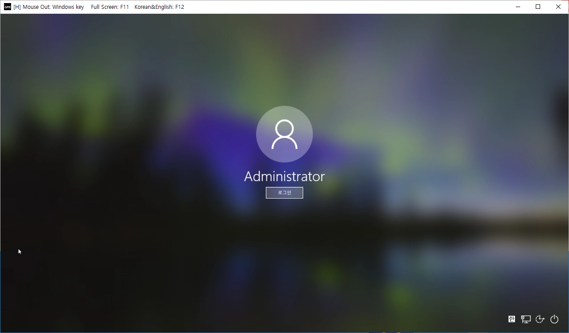The image size is (569, 333).
Task: Close the remote session window
Action: coord(558,7)
